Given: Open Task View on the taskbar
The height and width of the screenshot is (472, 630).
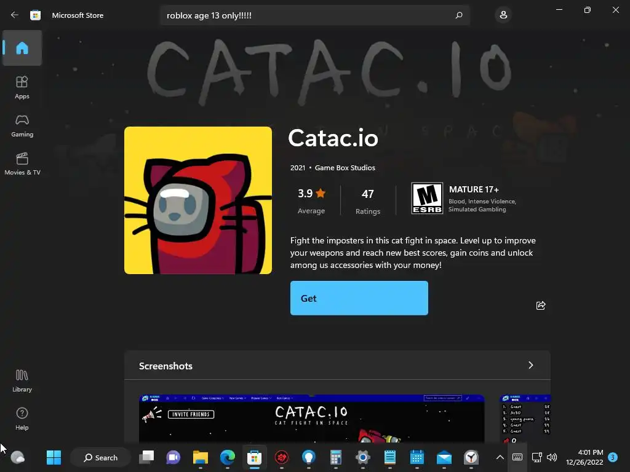Looking at the screenshot, I should pyautogui.click(x=146, y=457).
